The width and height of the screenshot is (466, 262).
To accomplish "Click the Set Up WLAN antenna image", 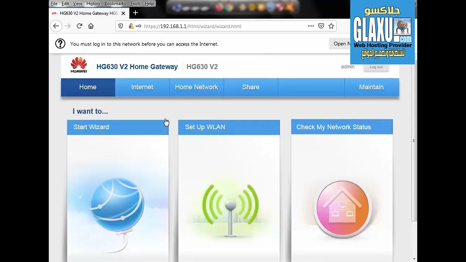I will coord(230,210).
